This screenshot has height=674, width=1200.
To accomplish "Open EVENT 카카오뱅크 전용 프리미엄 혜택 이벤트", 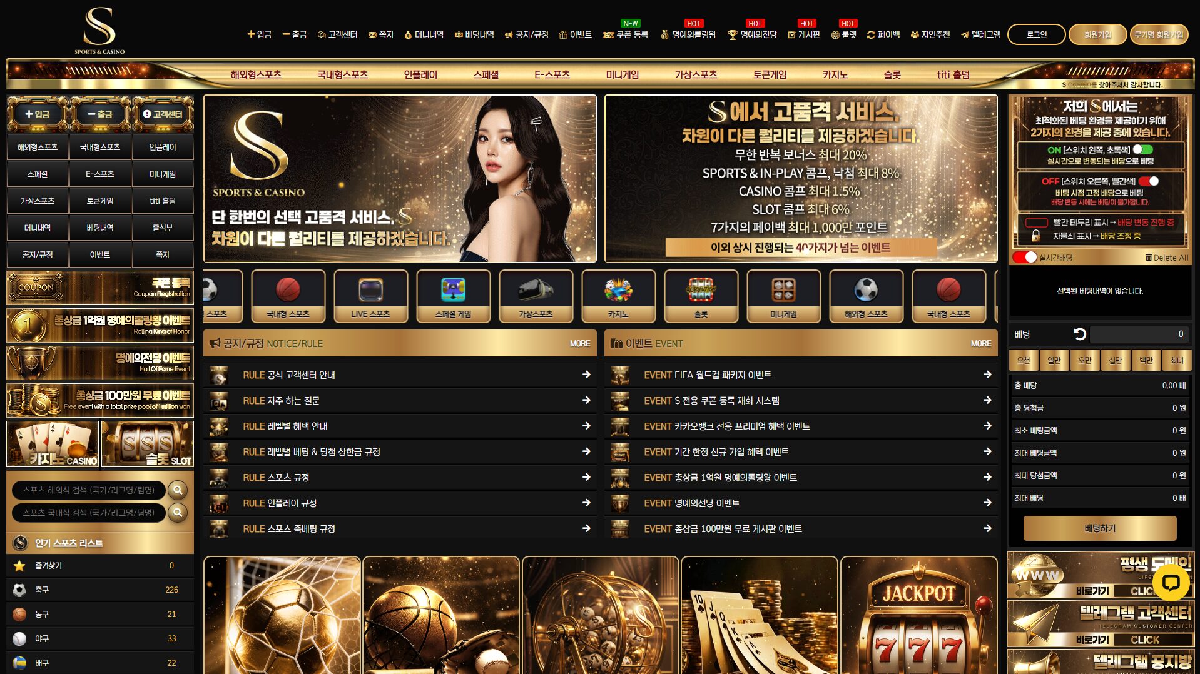I will click(x=801, y=426).
